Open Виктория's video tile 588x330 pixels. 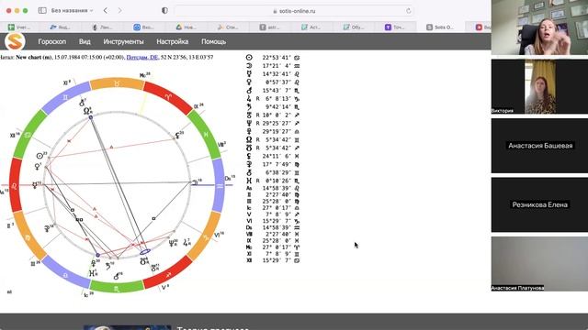pos(539,86)
